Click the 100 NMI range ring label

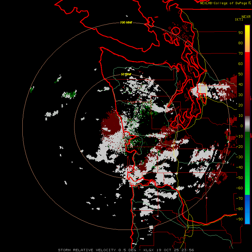point(126,22)
